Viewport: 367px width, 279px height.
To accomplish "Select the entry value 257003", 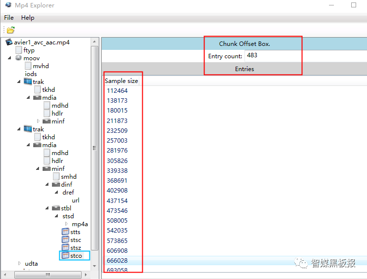I will pos(117,140).
